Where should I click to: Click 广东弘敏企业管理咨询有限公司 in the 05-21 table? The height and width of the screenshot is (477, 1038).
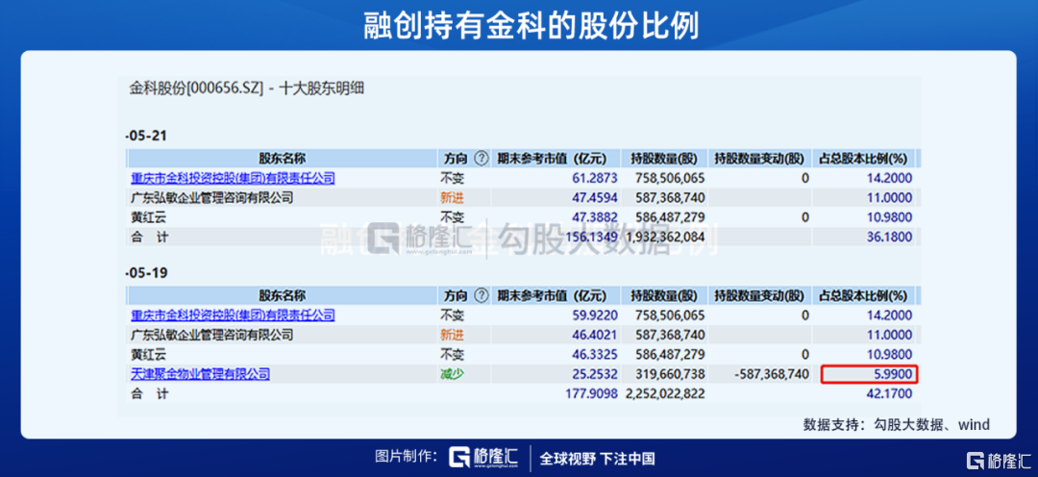click(x=211, y=197)
